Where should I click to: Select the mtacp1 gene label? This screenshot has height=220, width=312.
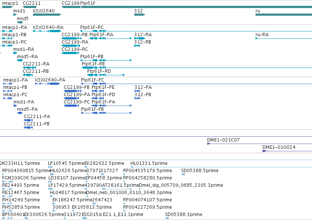tap(10, 3)
